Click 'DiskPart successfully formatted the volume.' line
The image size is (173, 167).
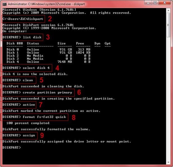coord(46,129)
